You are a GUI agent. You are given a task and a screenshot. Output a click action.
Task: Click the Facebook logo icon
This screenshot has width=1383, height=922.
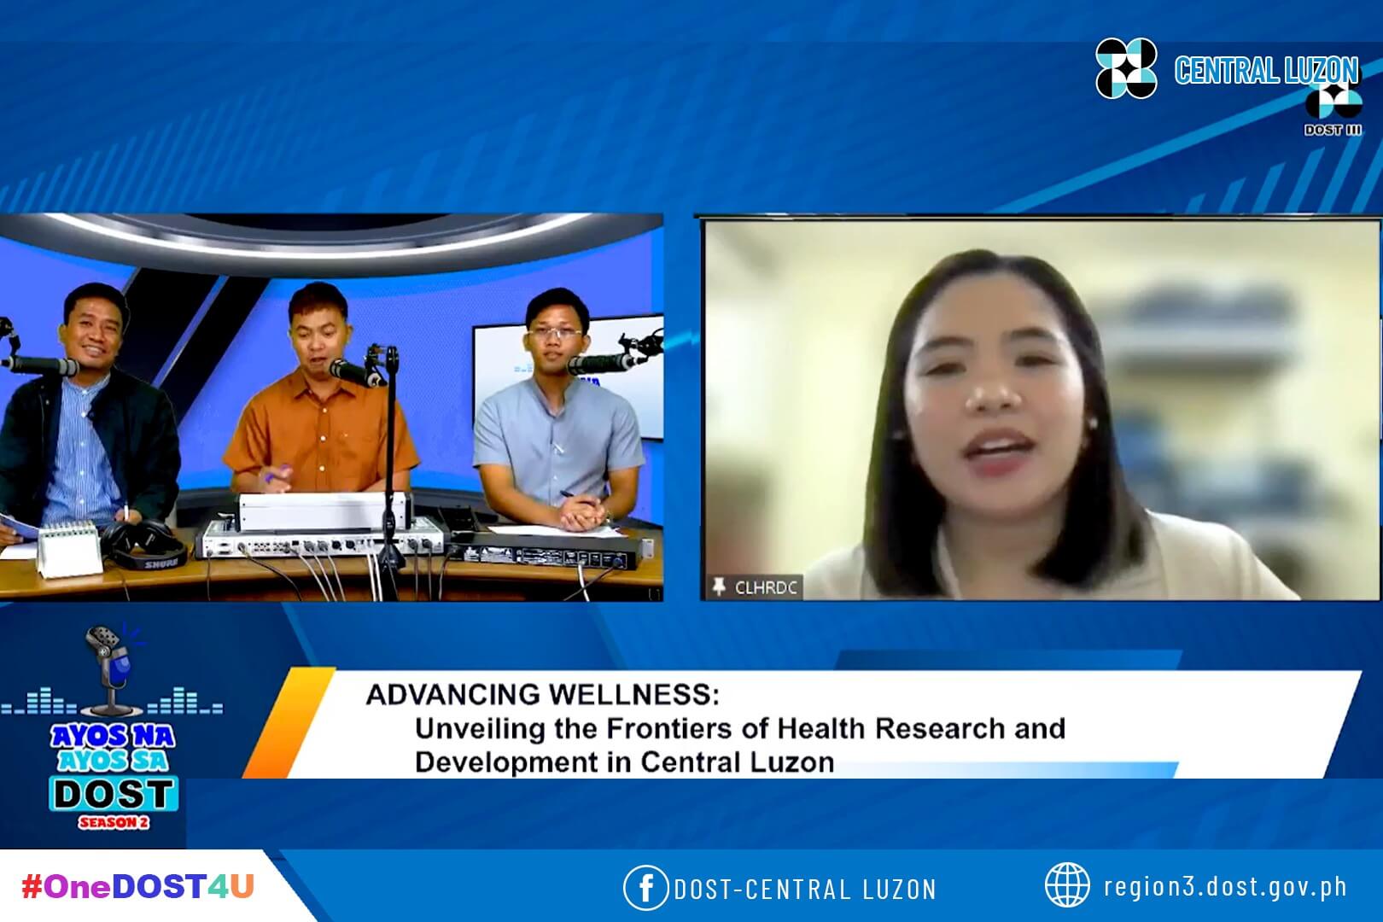point(646,887)
